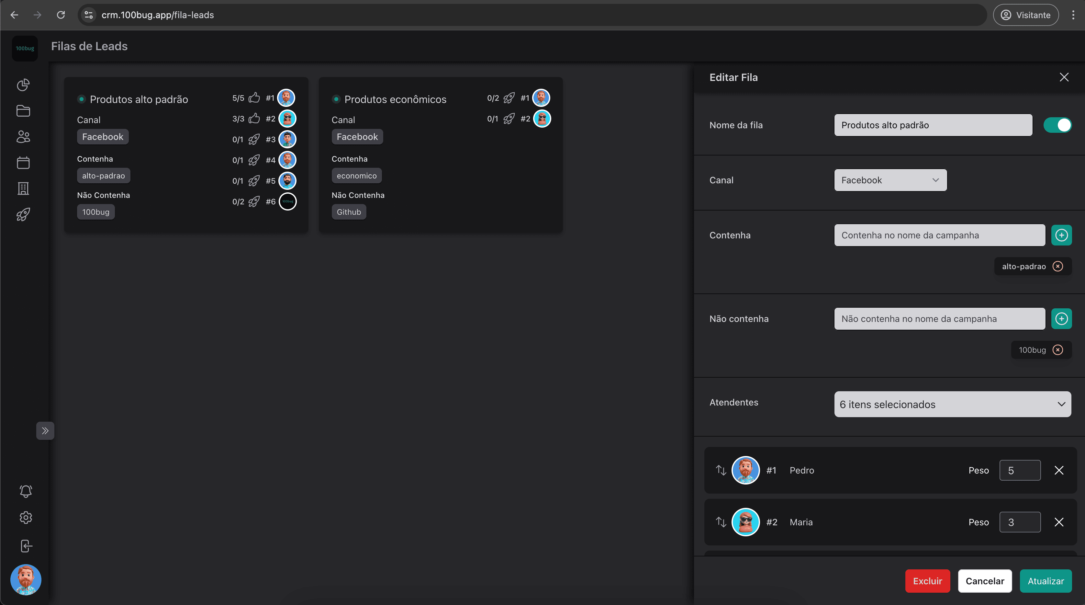
Task: Open the Visitante profile button
Action: tap(1026, 15)
